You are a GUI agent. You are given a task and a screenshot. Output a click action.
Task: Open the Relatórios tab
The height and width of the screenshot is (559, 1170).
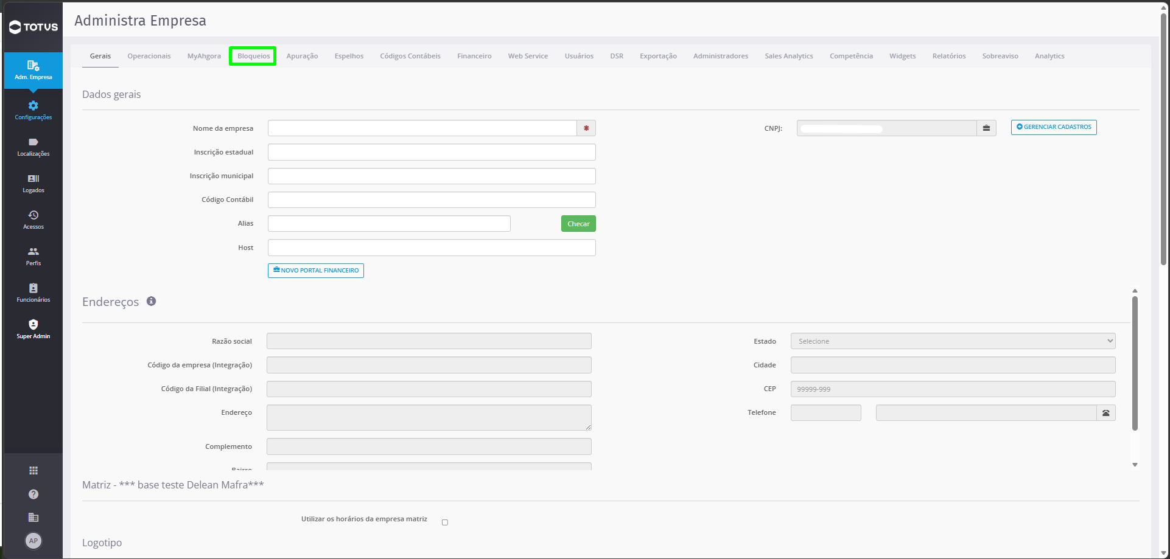tap(949, 56)
